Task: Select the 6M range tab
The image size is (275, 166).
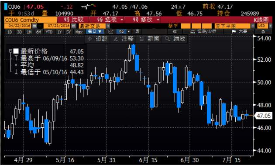Action: coord(38,32)
